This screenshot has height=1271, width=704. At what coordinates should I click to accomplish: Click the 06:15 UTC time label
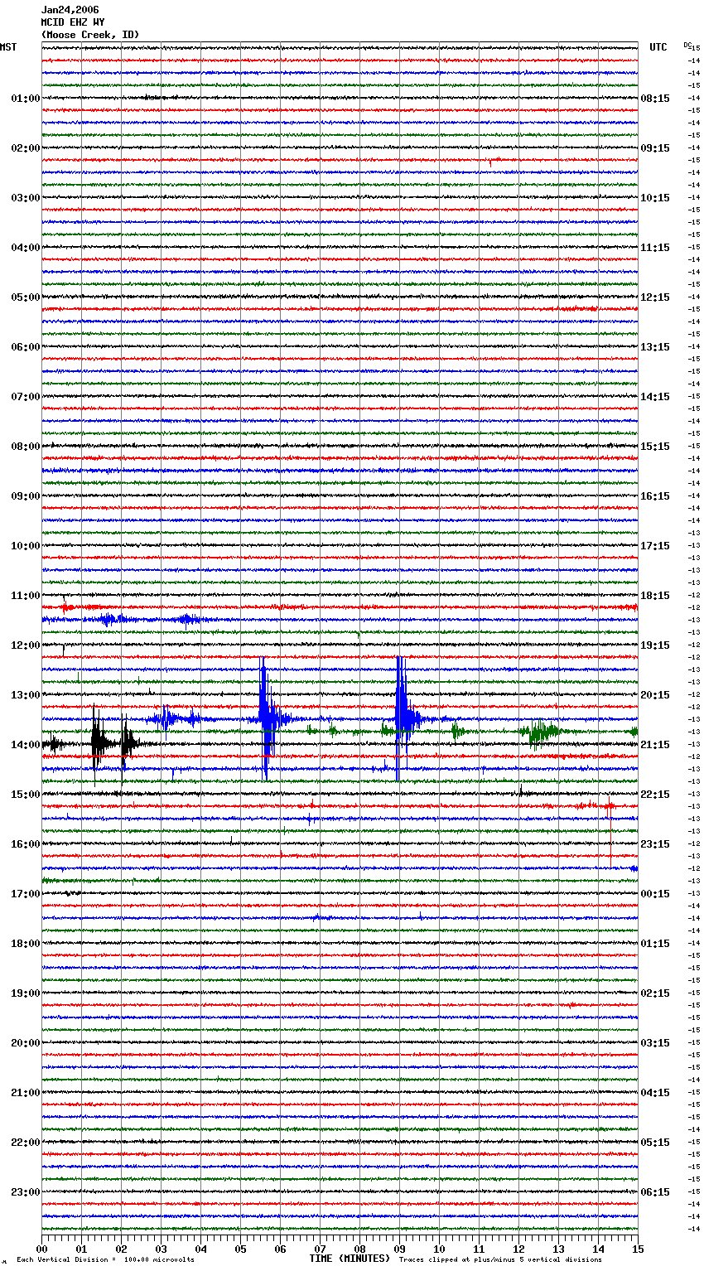(x=655, y=1192)
